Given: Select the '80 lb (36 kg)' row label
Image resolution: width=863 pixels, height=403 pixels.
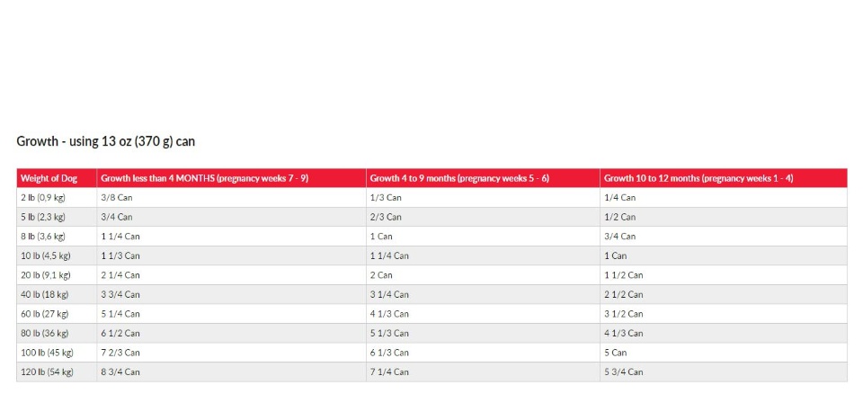Looking at the screenshot, I should [x=44, y=333].
